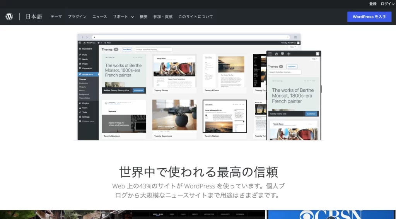Click the Appearance brush icon in sidebar
This screenshot has height=219, width=396.
80,74
